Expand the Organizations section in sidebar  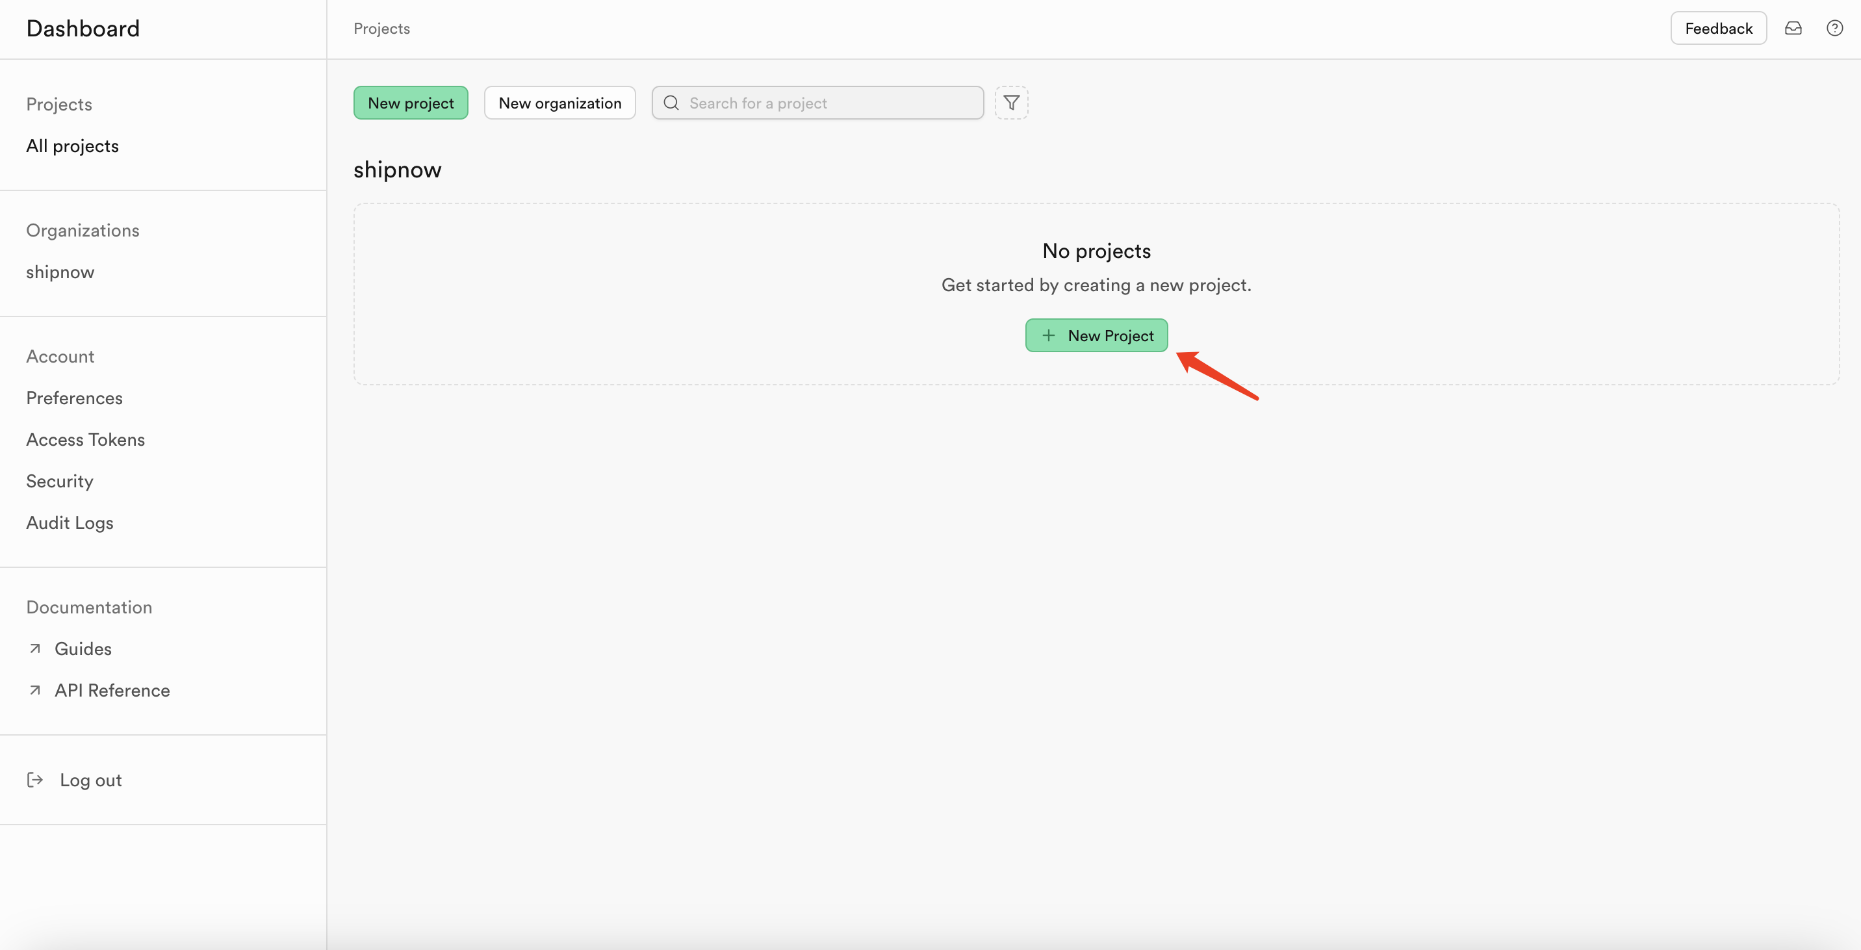tap(83, 229)
